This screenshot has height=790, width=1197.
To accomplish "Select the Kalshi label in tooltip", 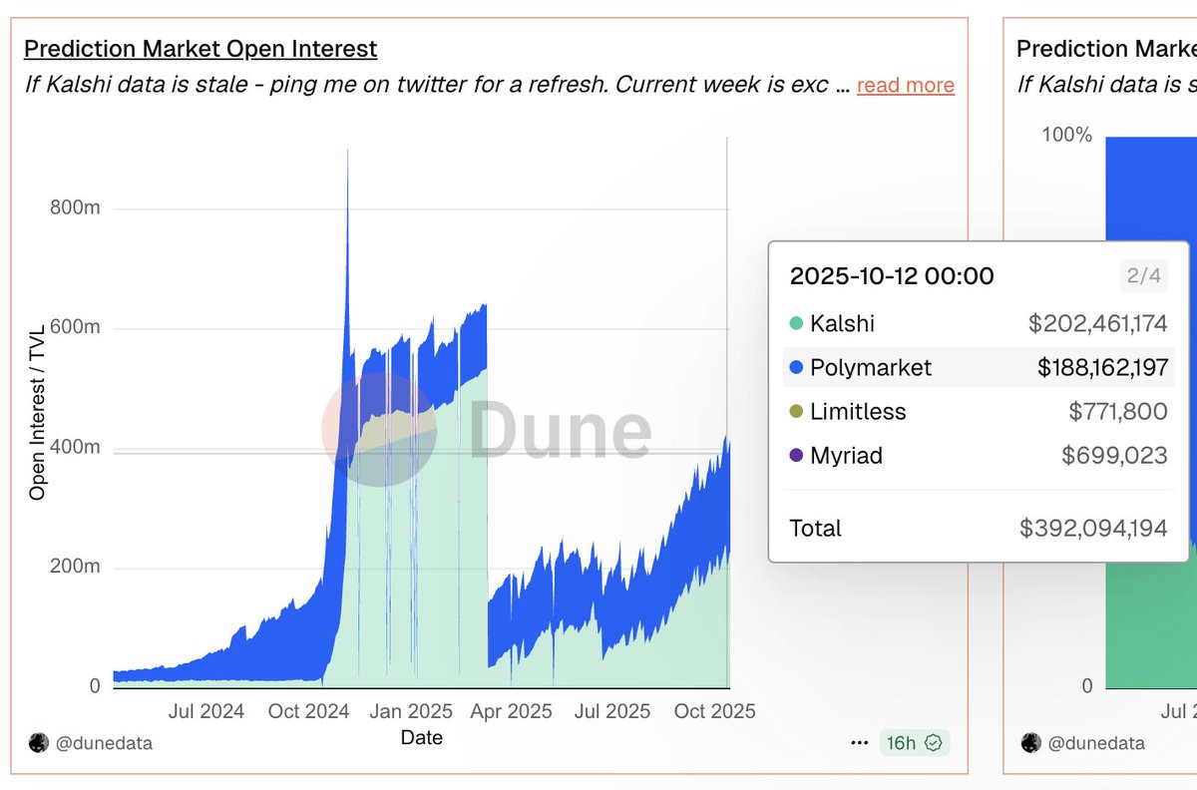I will [x=842, y=323].
